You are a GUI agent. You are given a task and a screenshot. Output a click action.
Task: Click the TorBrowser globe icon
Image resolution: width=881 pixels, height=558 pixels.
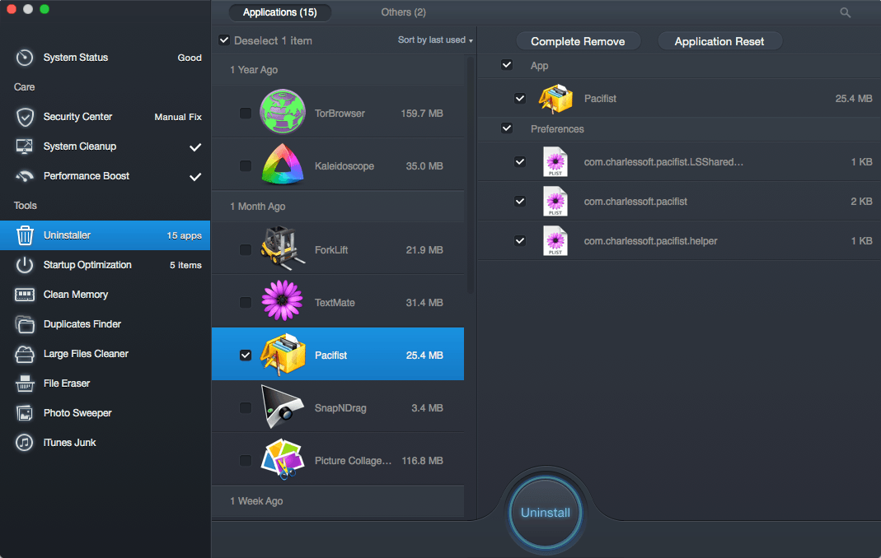(283, 111)
